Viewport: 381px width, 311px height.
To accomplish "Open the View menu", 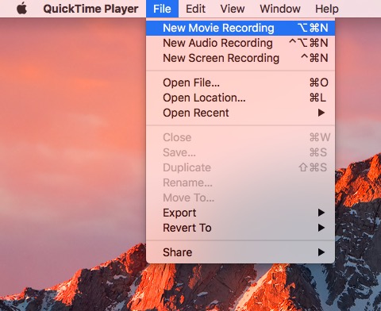I will pos(233,9).
